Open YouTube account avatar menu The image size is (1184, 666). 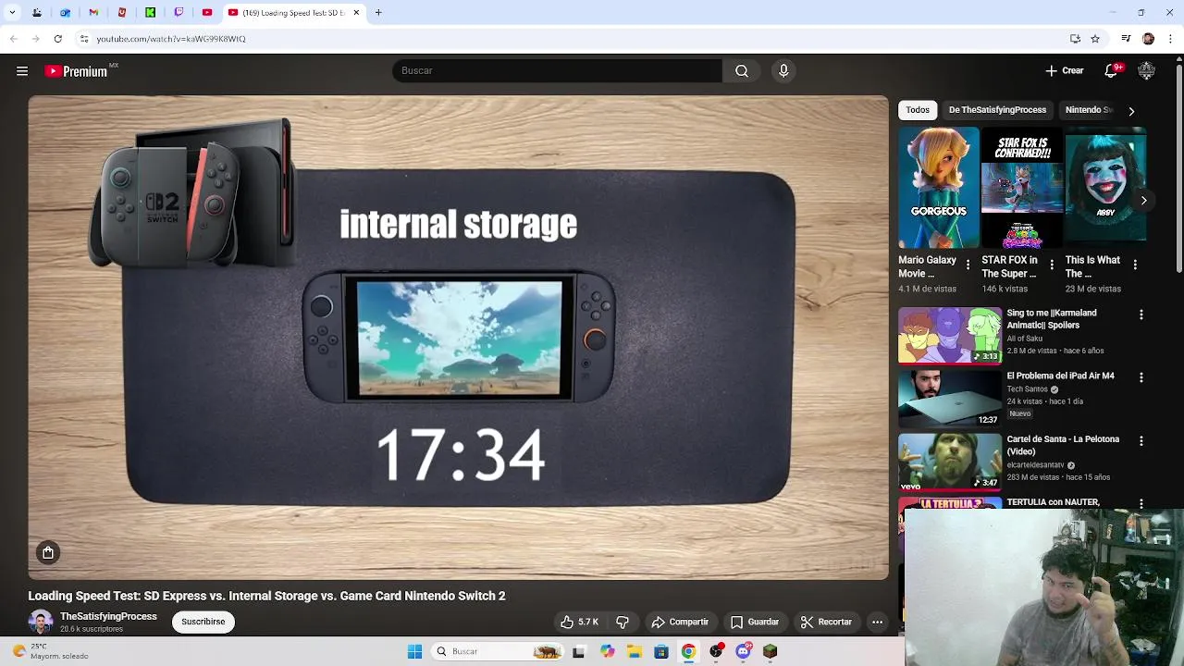coord(1146,70)
